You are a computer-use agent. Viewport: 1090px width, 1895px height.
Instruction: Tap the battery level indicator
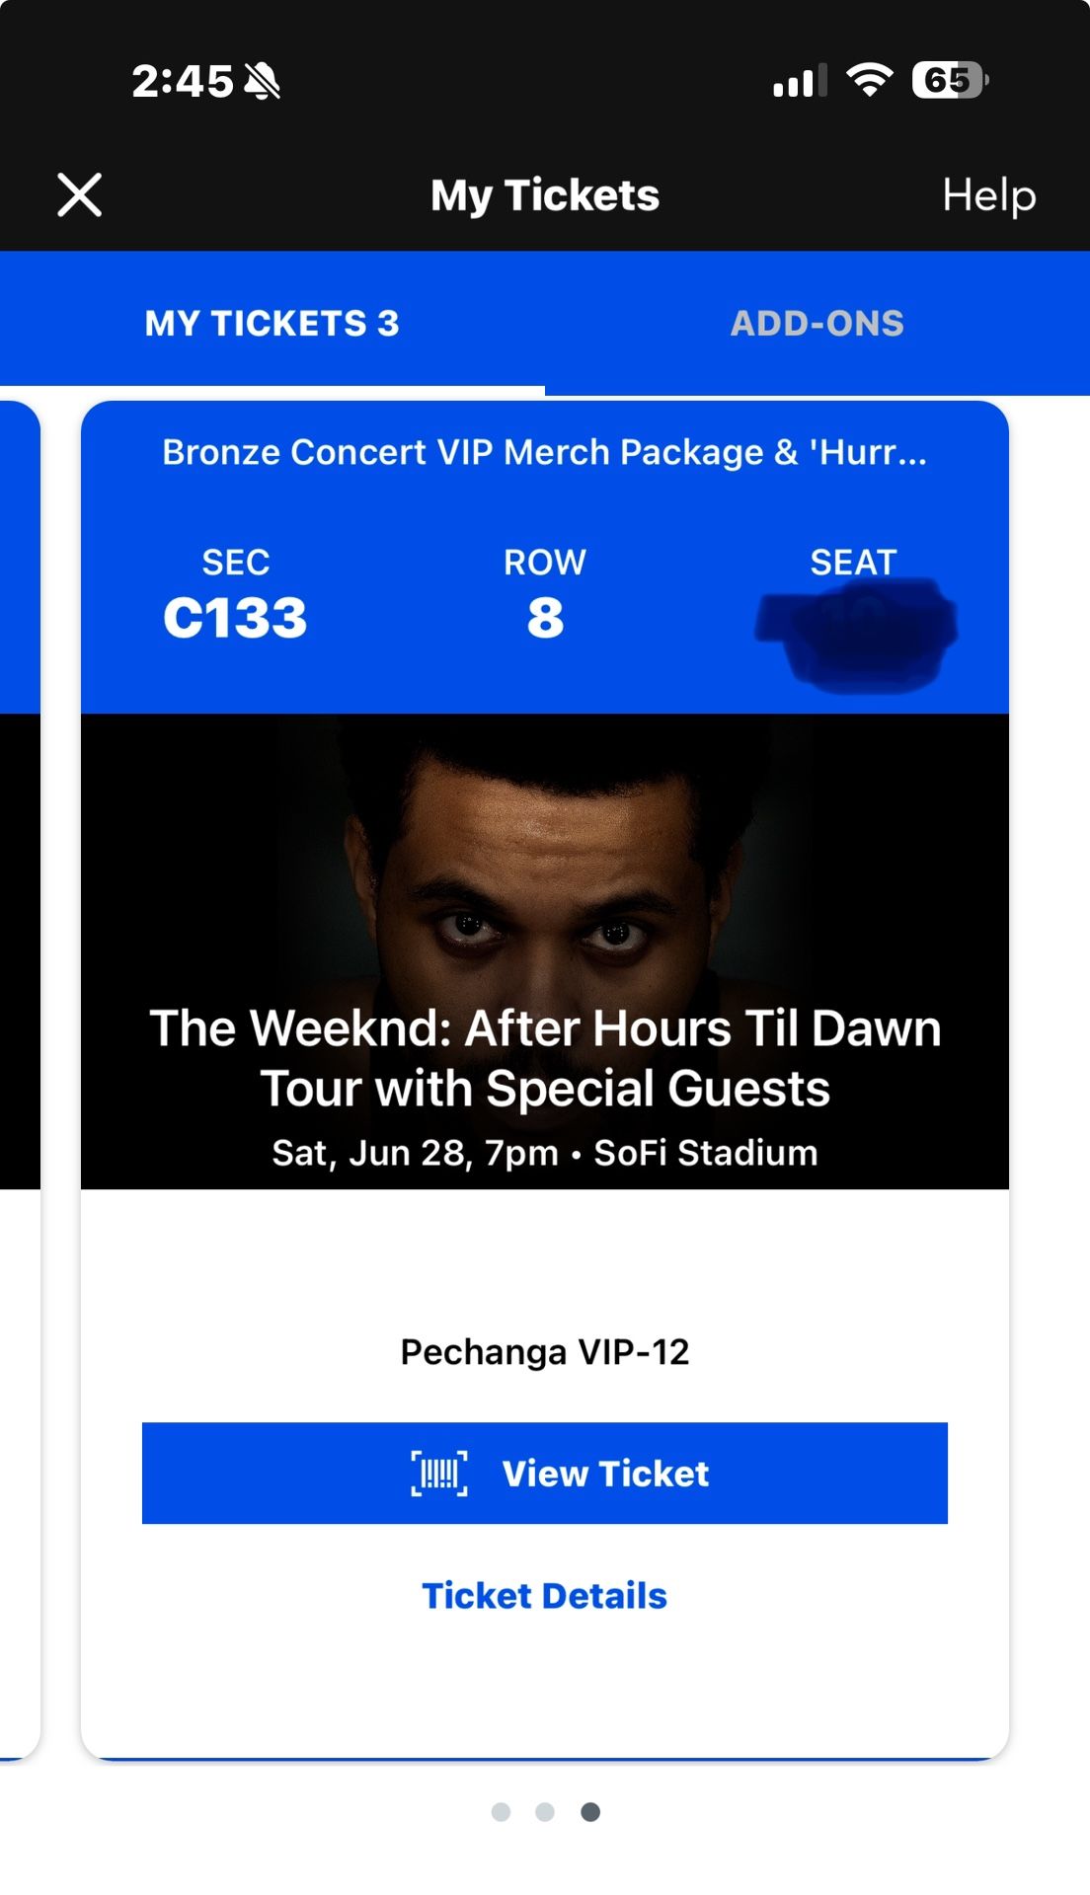(x=949, y=80)
